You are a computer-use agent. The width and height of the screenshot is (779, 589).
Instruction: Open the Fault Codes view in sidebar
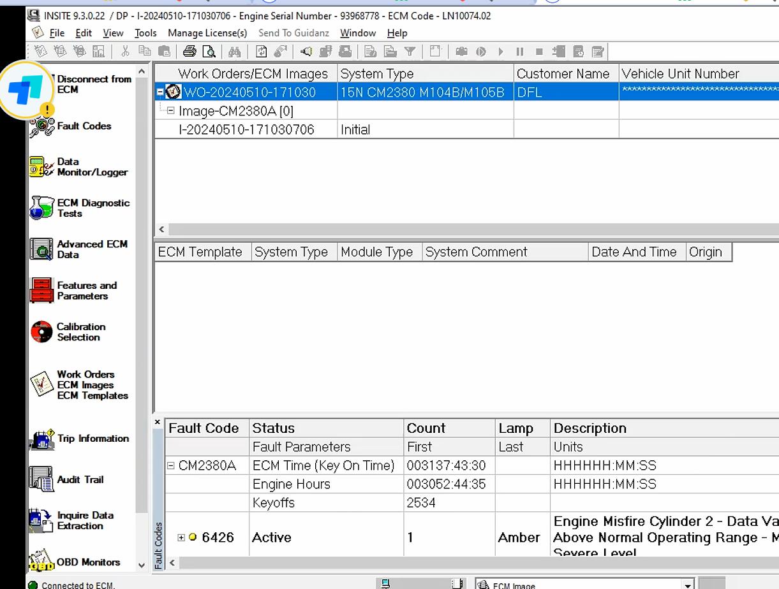tap(70, 126)
